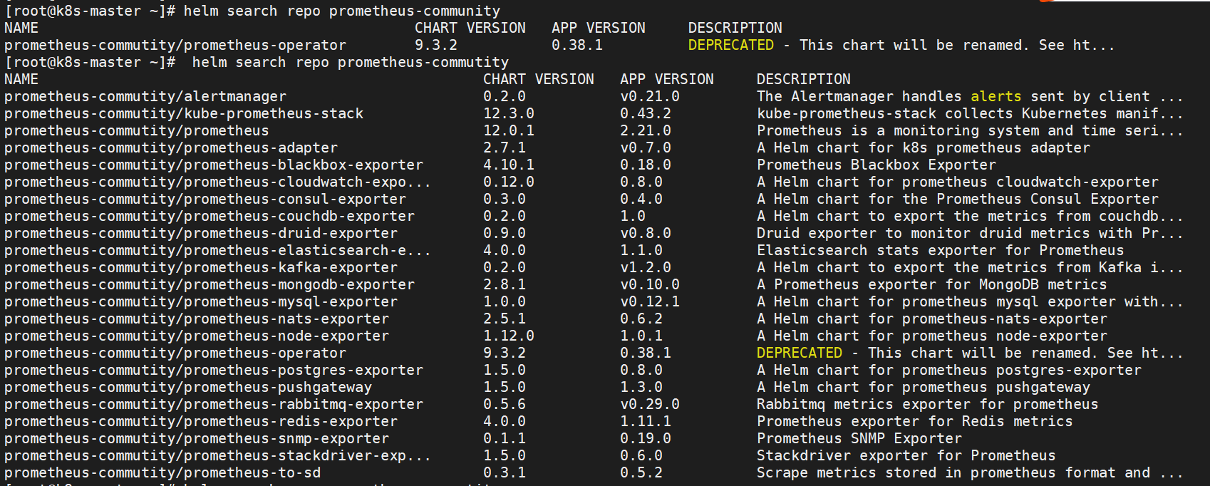Click 'A Helm chart for prometheus pushgateway'
This screenshot has height=486, width=1210.
[924, 387]
